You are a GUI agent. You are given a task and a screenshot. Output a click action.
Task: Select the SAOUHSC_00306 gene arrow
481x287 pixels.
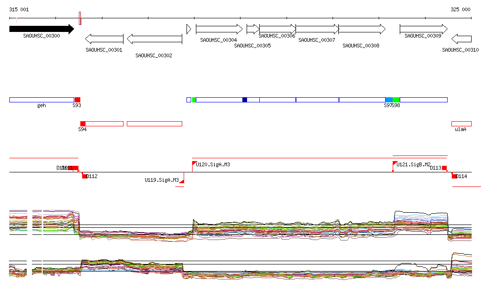278,29
